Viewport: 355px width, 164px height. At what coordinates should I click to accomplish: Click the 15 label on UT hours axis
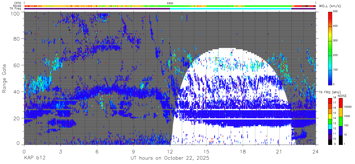click(x=206, y=152)
